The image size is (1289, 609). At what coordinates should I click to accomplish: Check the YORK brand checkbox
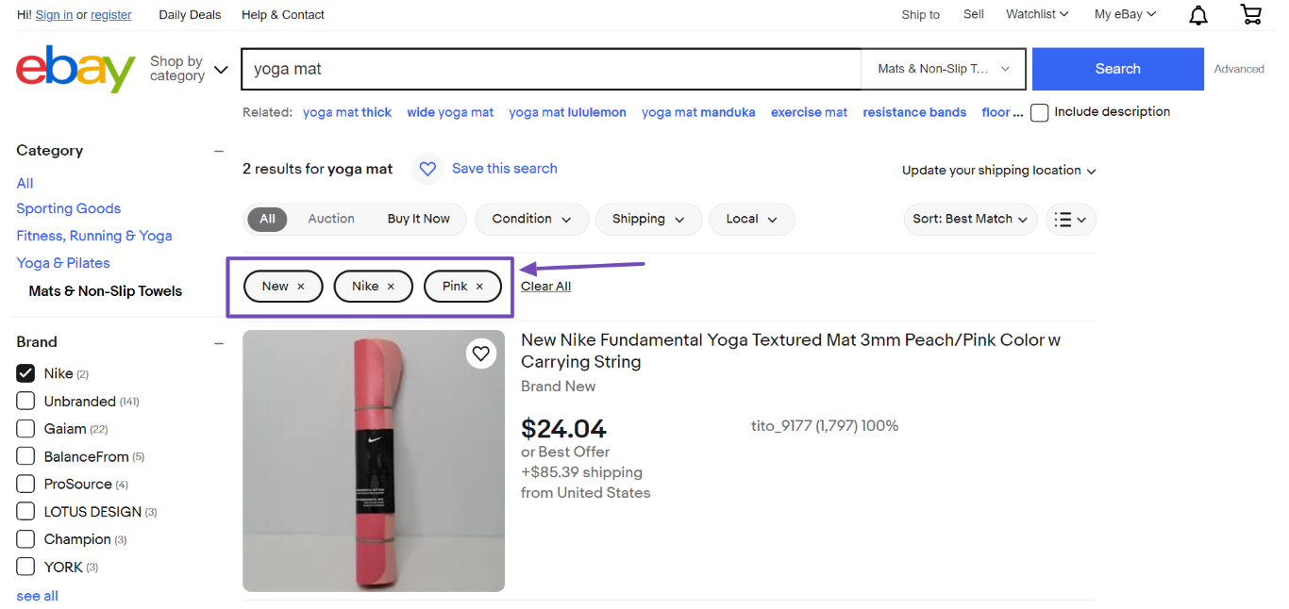[25, 567]
